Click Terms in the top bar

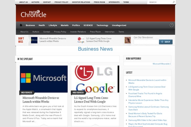[x=126, y=2]
